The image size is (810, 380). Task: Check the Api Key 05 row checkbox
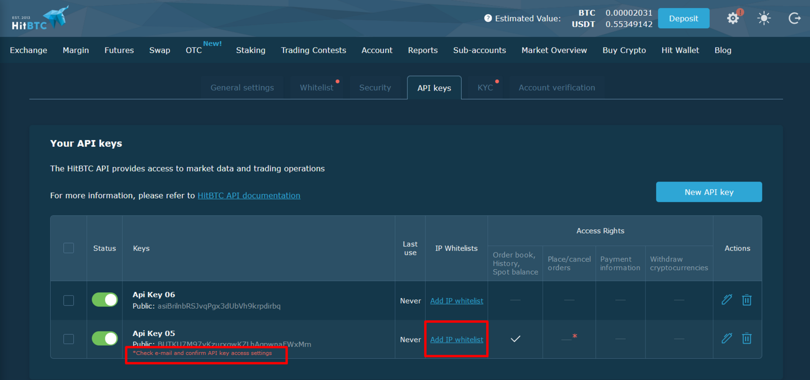point(68,339)
